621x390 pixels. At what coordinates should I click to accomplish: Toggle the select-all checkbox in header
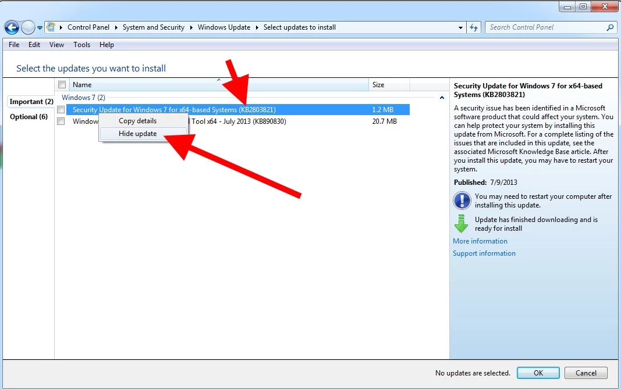coord(62,85)
